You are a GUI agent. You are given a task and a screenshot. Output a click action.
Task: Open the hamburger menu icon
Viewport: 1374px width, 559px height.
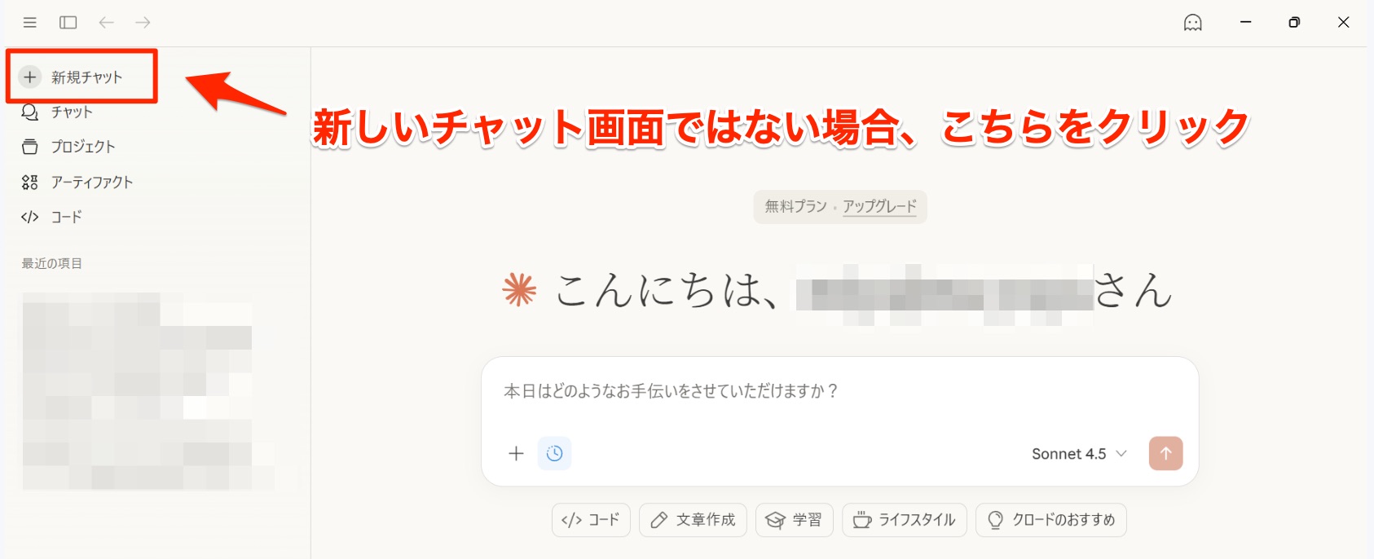(x=30, y=23)
